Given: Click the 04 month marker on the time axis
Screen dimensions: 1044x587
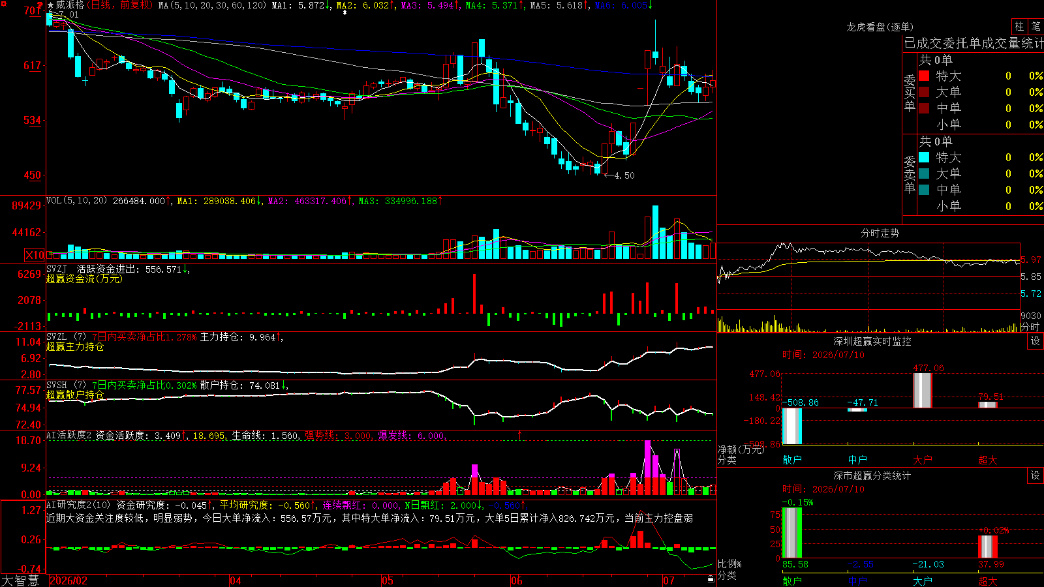Looking at the screenshot, I should [x=236, y=580].
